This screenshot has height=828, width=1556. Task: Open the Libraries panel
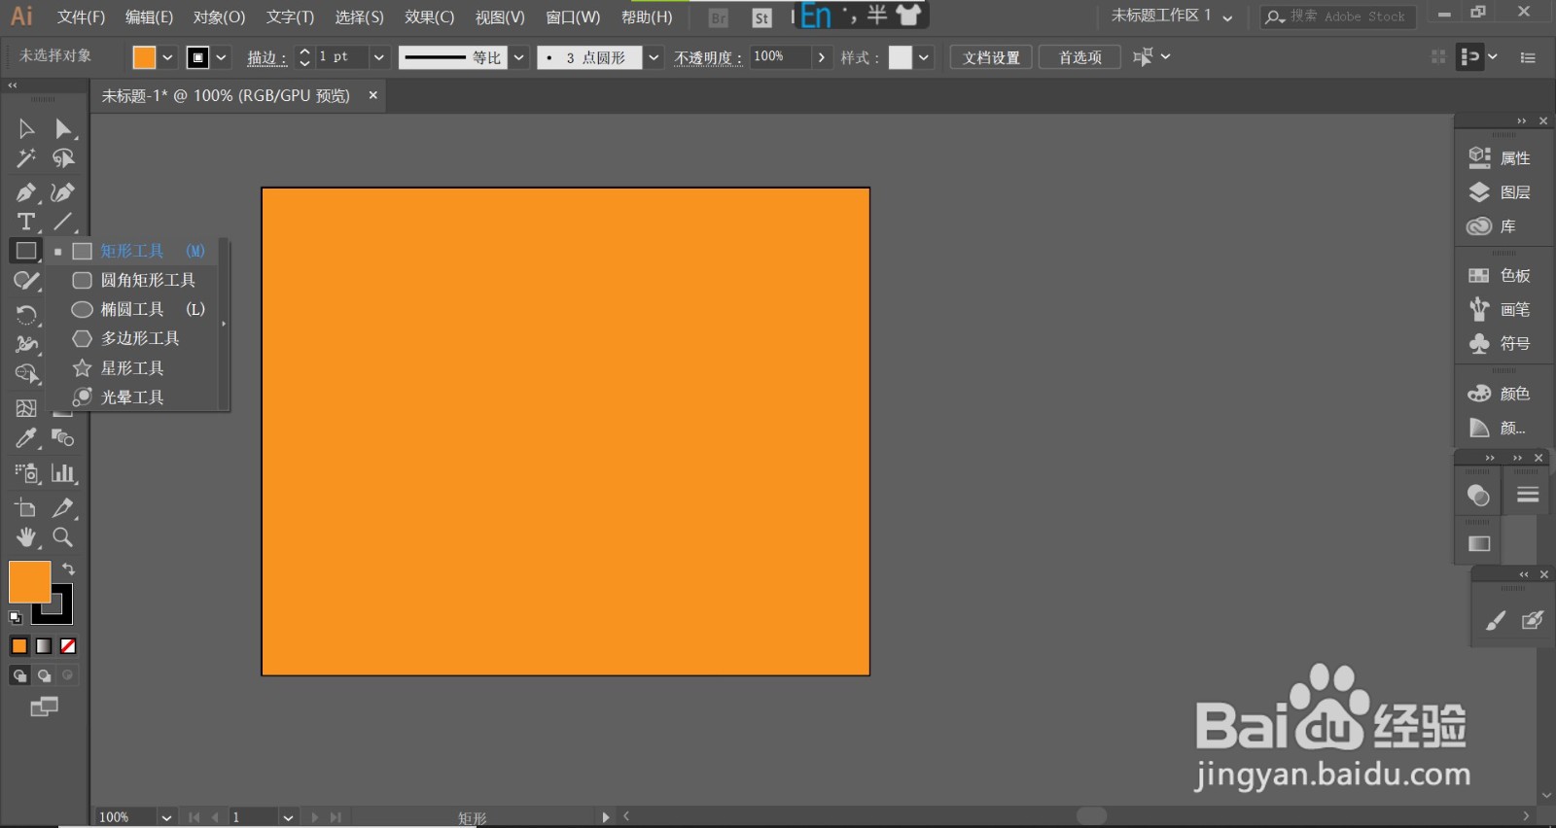pos(1492,226)
